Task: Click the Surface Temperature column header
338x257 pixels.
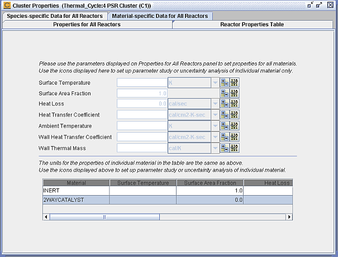Action: point(143,183)
